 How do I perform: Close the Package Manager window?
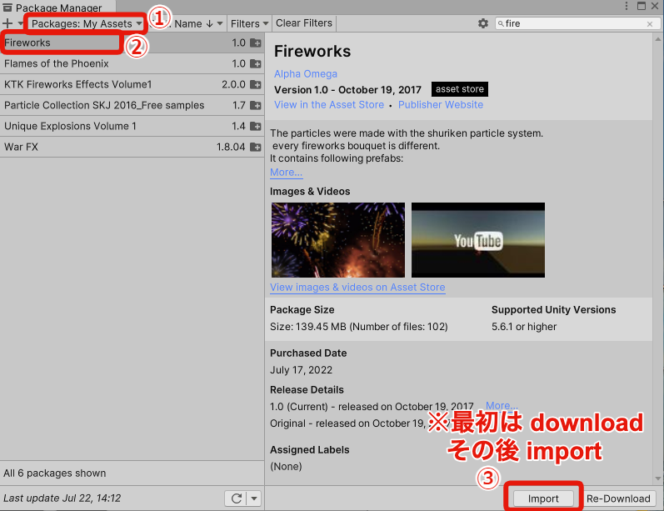[x=655, y=6]
